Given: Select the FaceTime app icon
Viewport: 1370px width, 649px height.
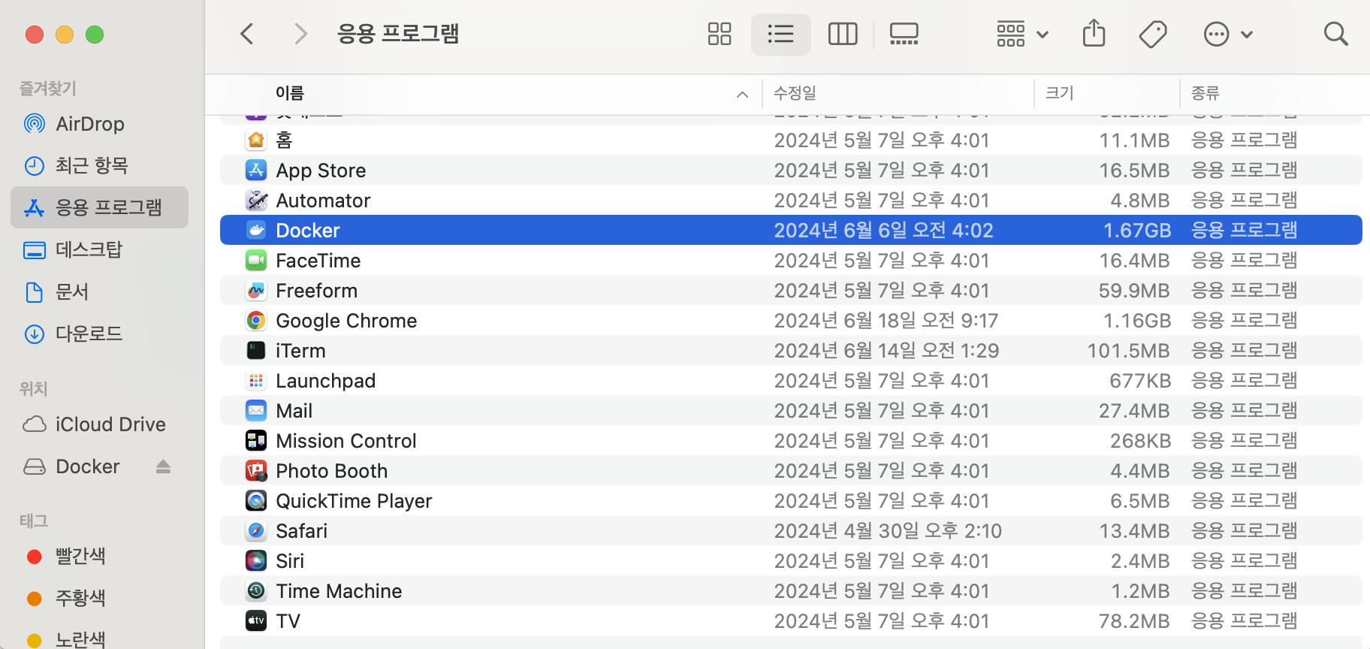Looking at the screenshot, I should [x=256, y=260].
